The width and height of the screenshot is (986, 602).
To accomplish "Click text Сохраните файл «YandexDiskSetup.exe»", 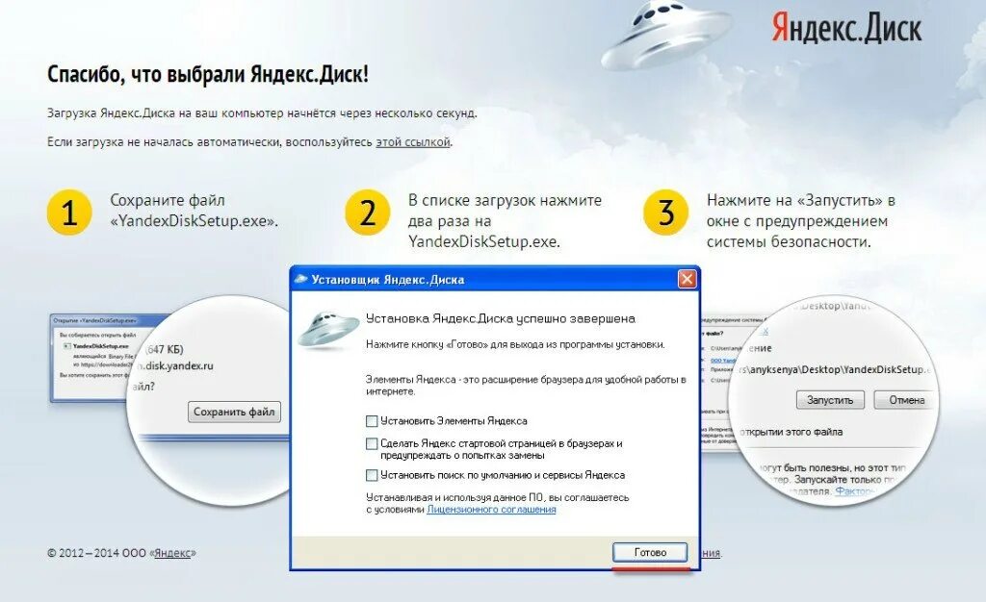I will [x=195, y=211].
